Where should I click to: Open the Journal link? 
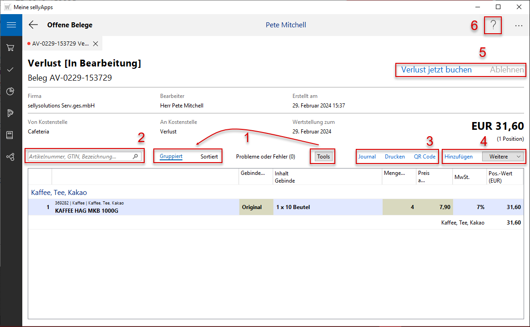[367, 156]
